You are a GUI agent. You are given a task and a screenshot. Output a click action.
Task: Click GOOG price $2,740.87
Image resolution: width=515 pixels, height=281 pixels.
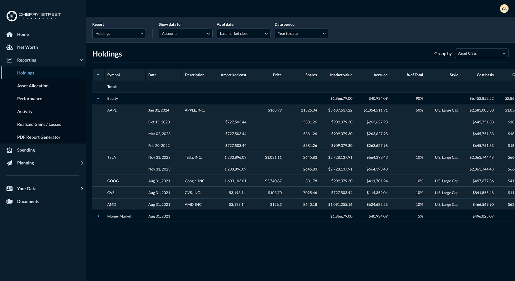[x=273, y=181]
